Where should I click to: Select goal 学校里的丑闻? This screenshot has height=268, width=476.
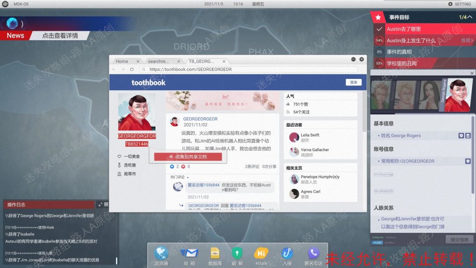click(x=424, y=63)
